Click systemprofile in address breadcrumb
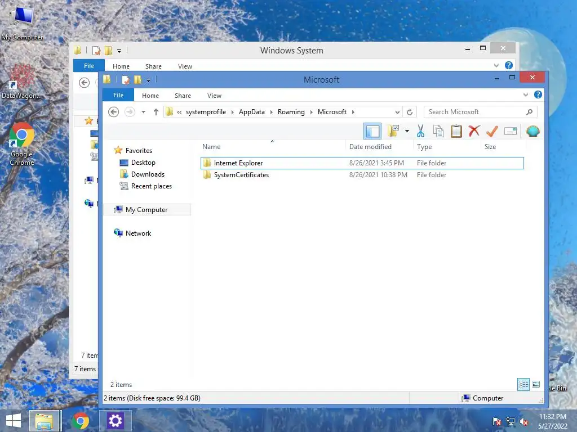 [x=206, y=112]
